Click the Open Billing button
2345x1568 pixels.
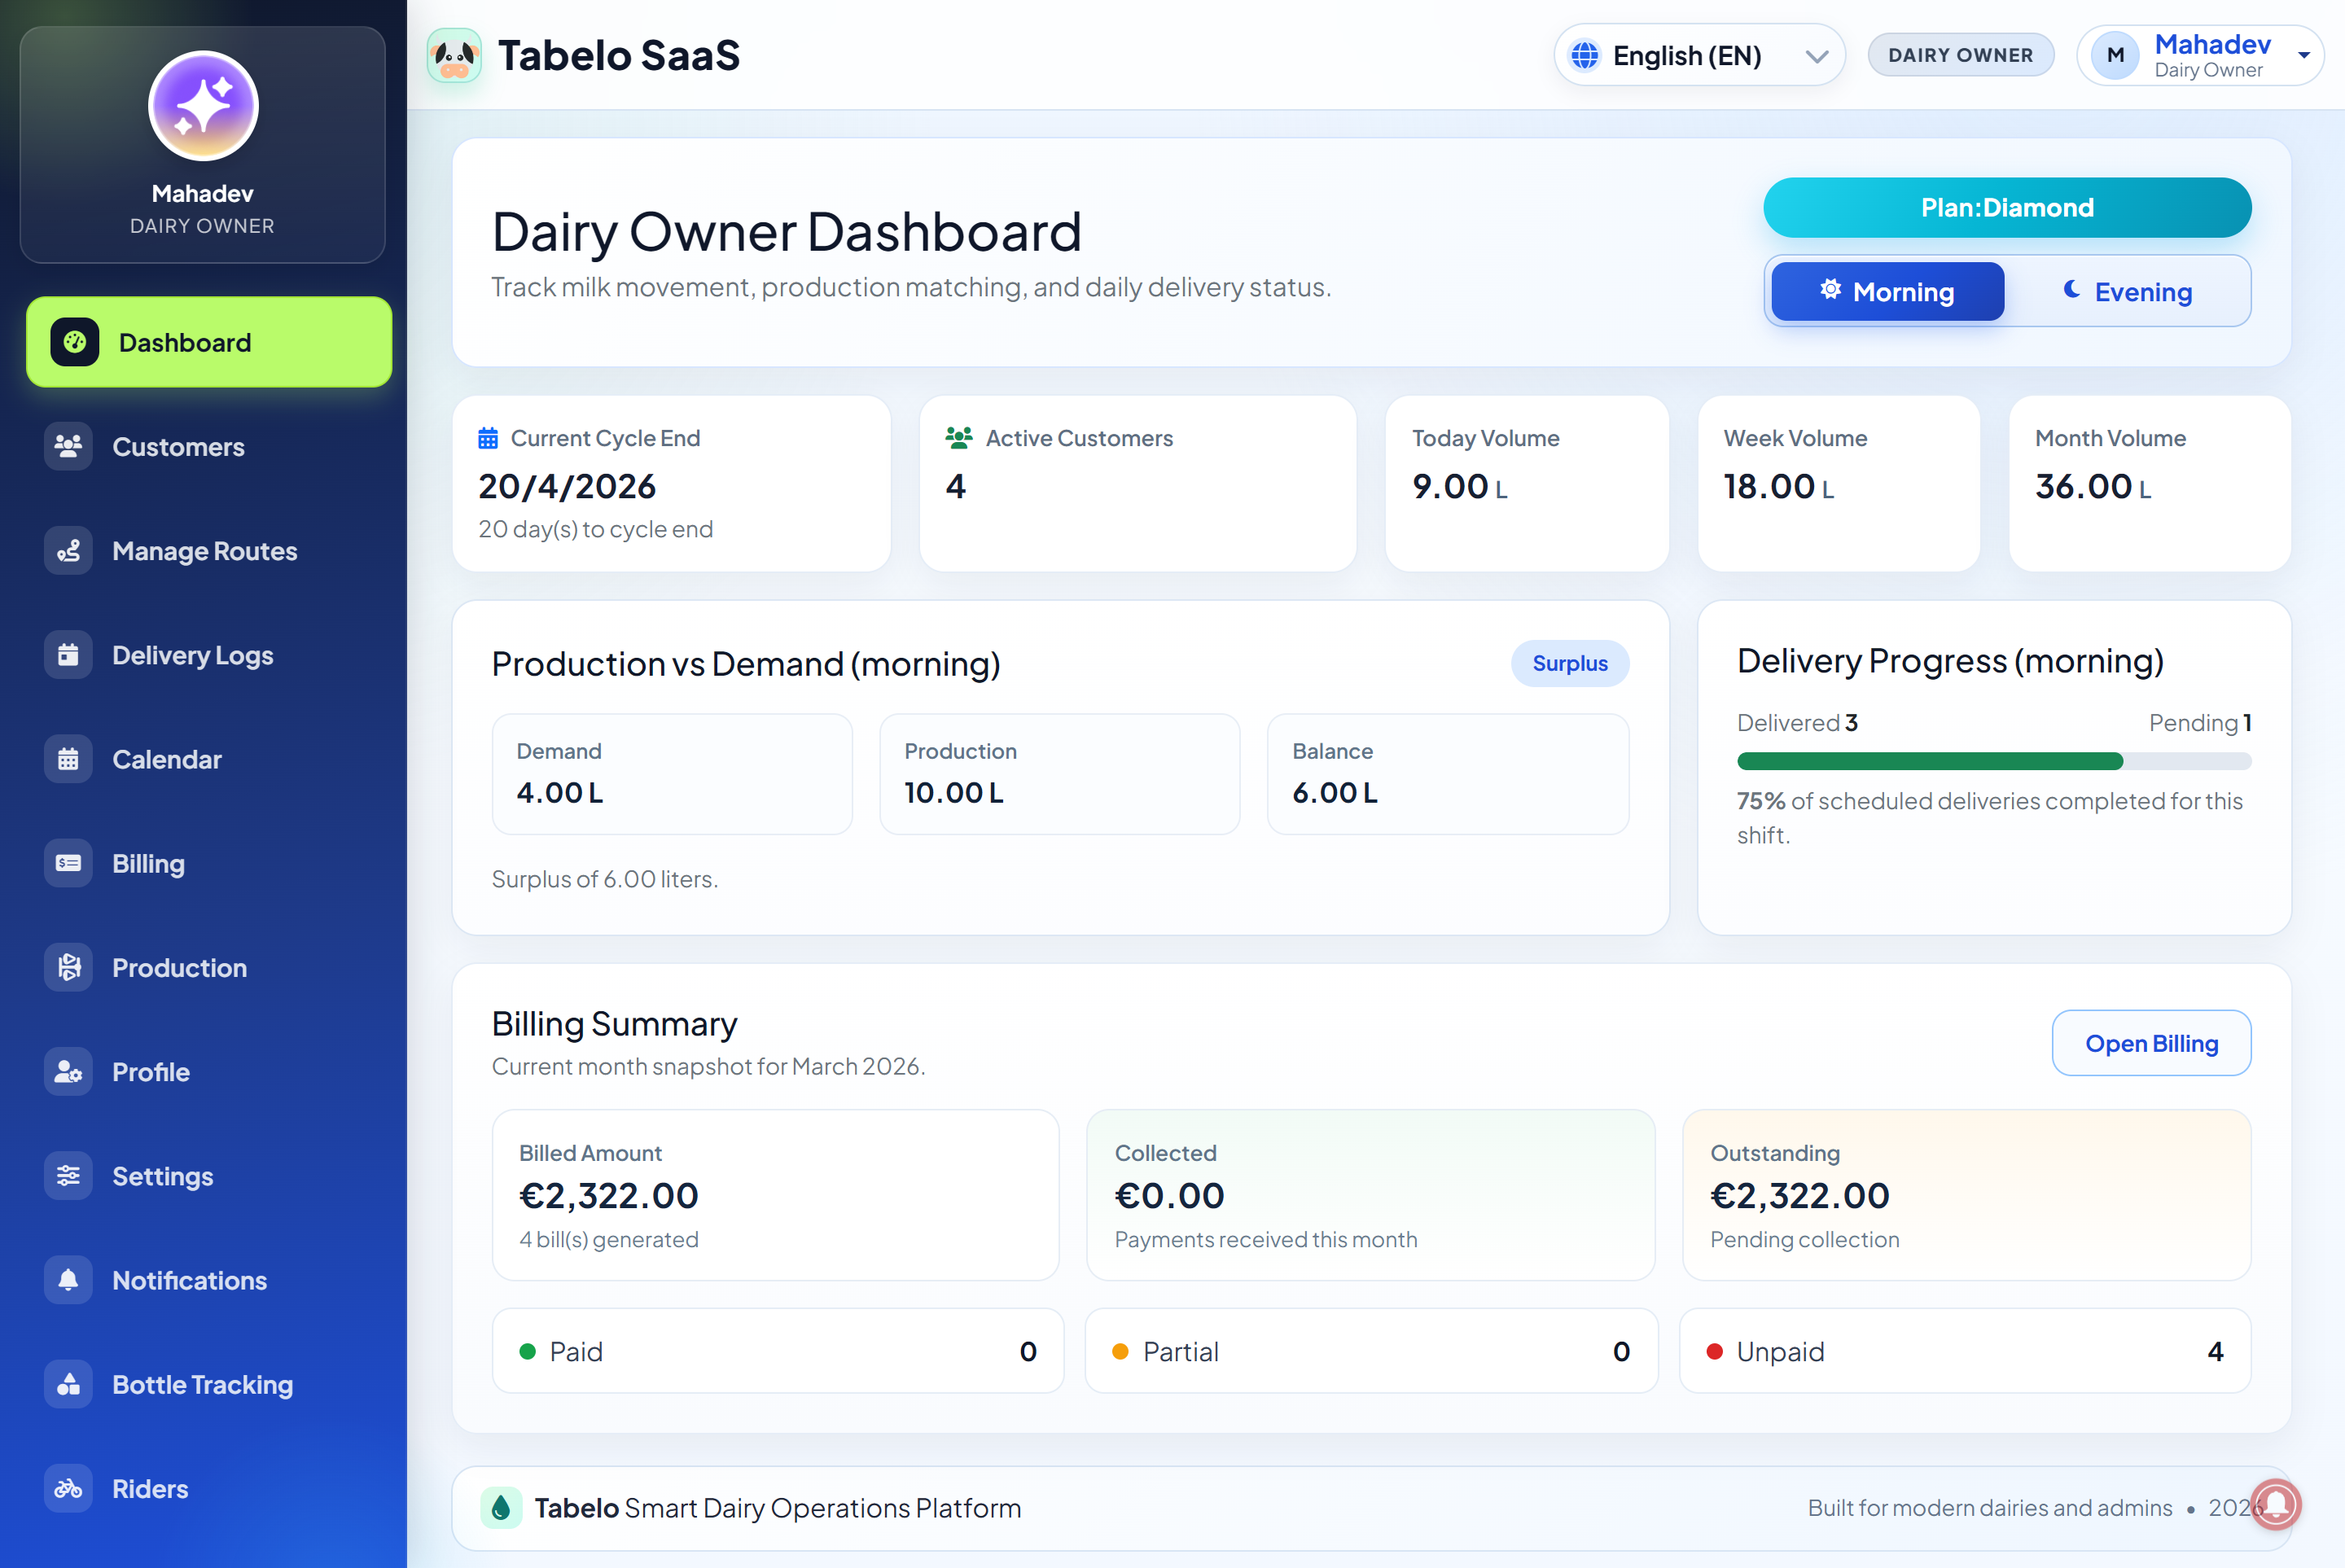(x=2151, y=1043)
